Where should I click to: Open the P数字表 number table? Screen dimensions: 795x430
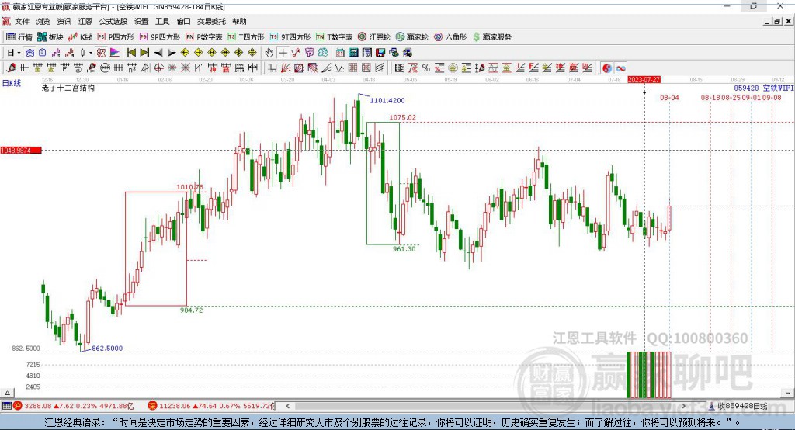tap(204, 37)
